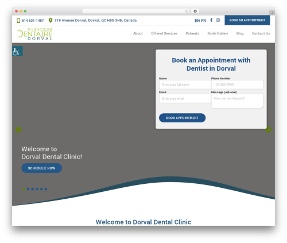This screenshot has height=243, width=287.
Task: Open the Blog page
Action: pyautogui.click(x=240, y=33)
